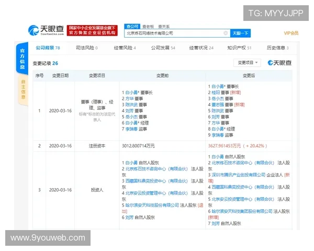Open 深圳市腾讯产业创投有限公司 investor link
The image size is (314, 251).
click(x=238, y=175)
